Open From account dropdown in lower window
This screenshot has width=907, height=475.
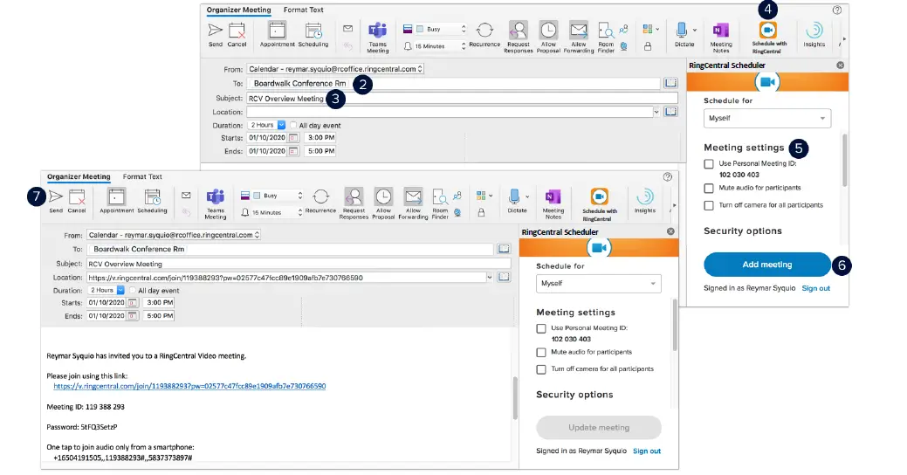coord(174,235)
